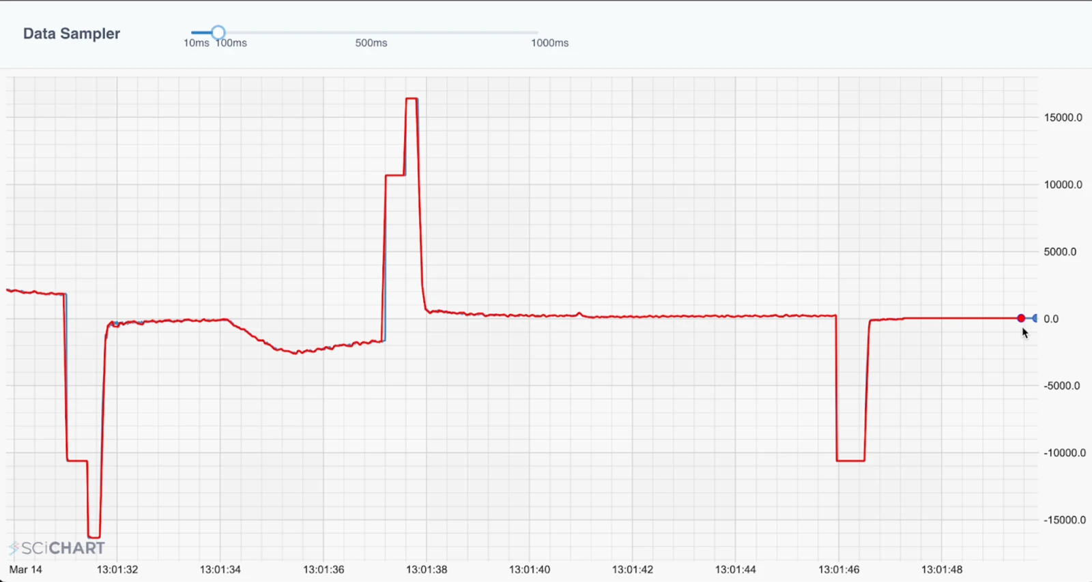Click the 13:01:34 time axis label

pos(220,569)
